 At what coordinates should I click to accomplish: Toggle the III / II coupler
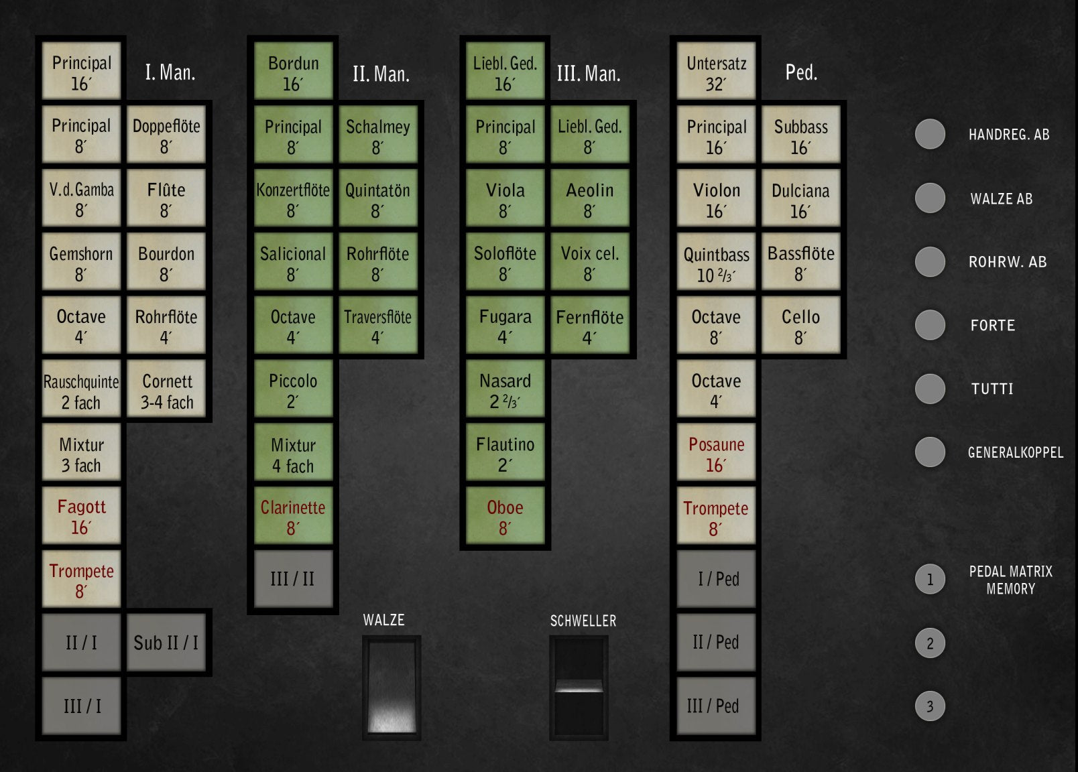(293, 579)
